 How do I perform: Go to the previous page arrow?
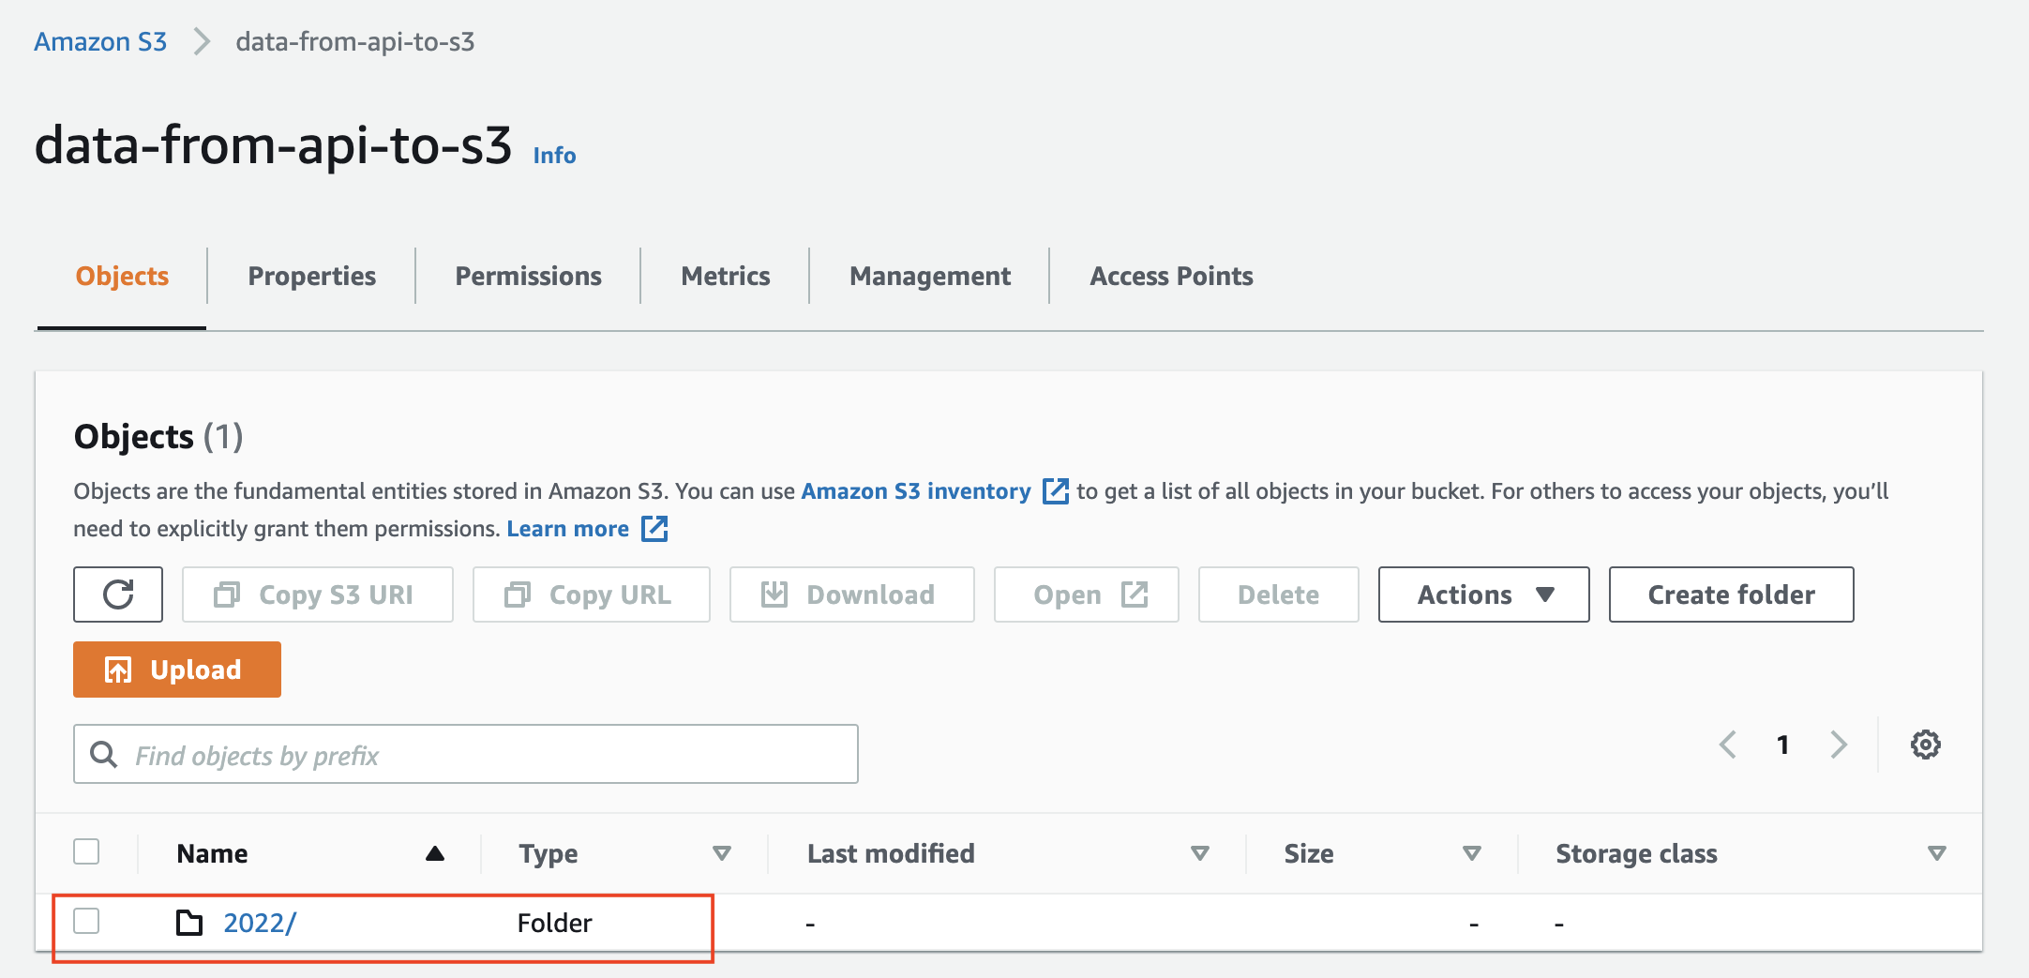(1728, 745)
